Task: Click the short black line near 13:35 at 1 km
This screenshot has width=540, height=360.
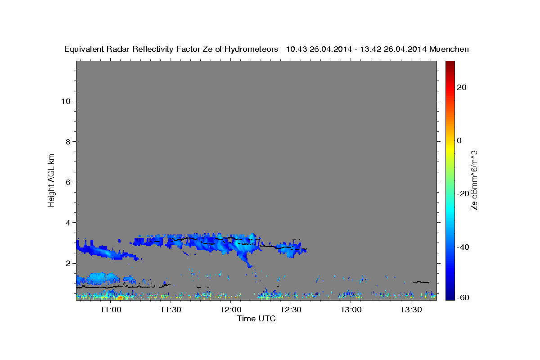Action: click(x=422, y=282)
